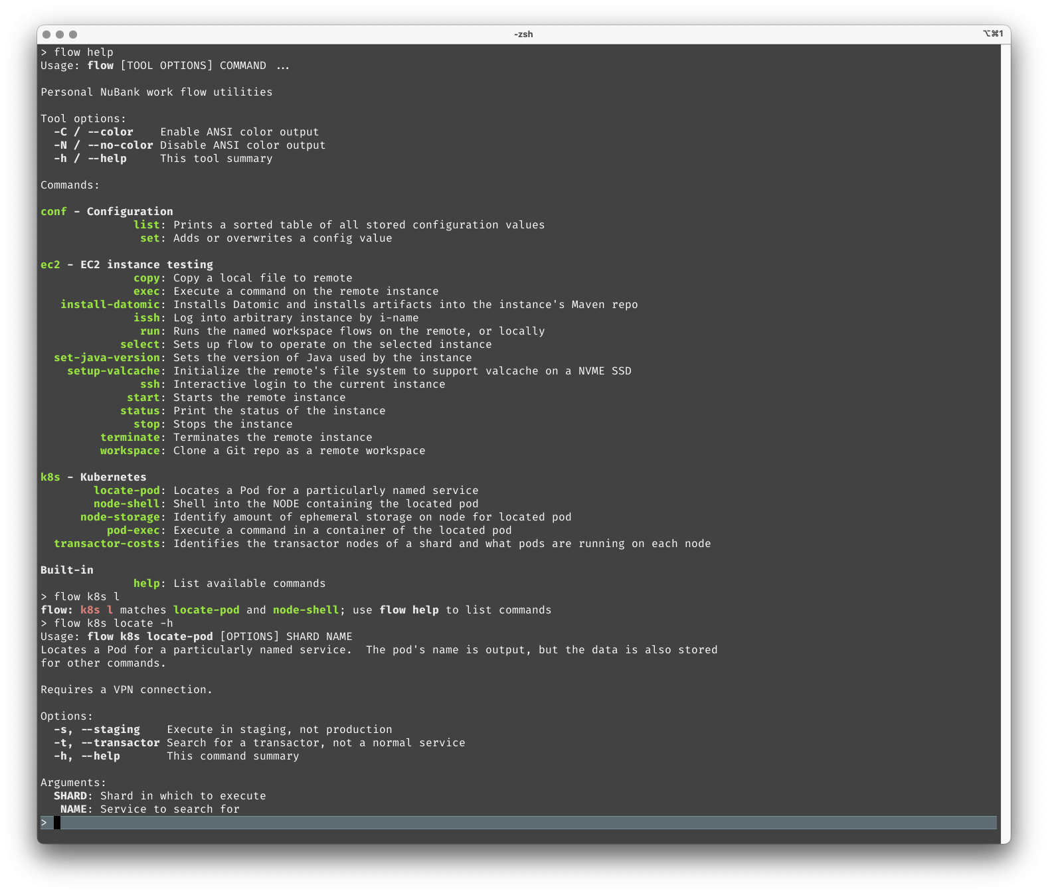
Task: Click the 'pod-exec' command
Action: [x=133, y=530]
